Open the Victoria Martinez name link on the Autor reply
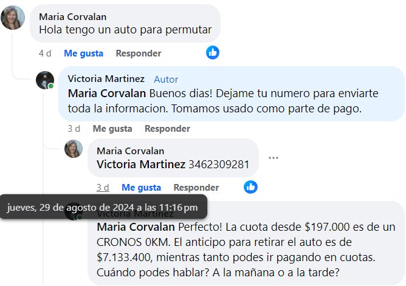 pos(106,78)
